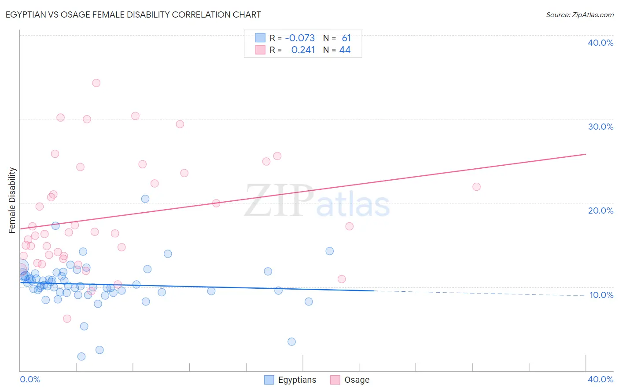Click the 40.0% label on the x-axis

pyautogui.click(x=601, y=379)
